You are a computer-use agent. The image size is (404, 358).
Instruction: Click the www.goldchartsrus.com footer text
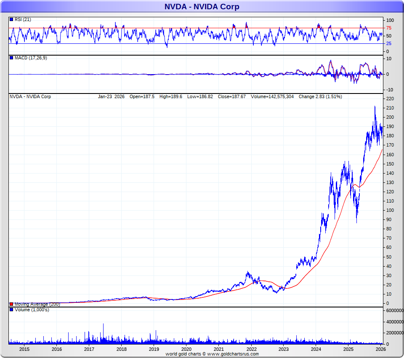(233, 354)
